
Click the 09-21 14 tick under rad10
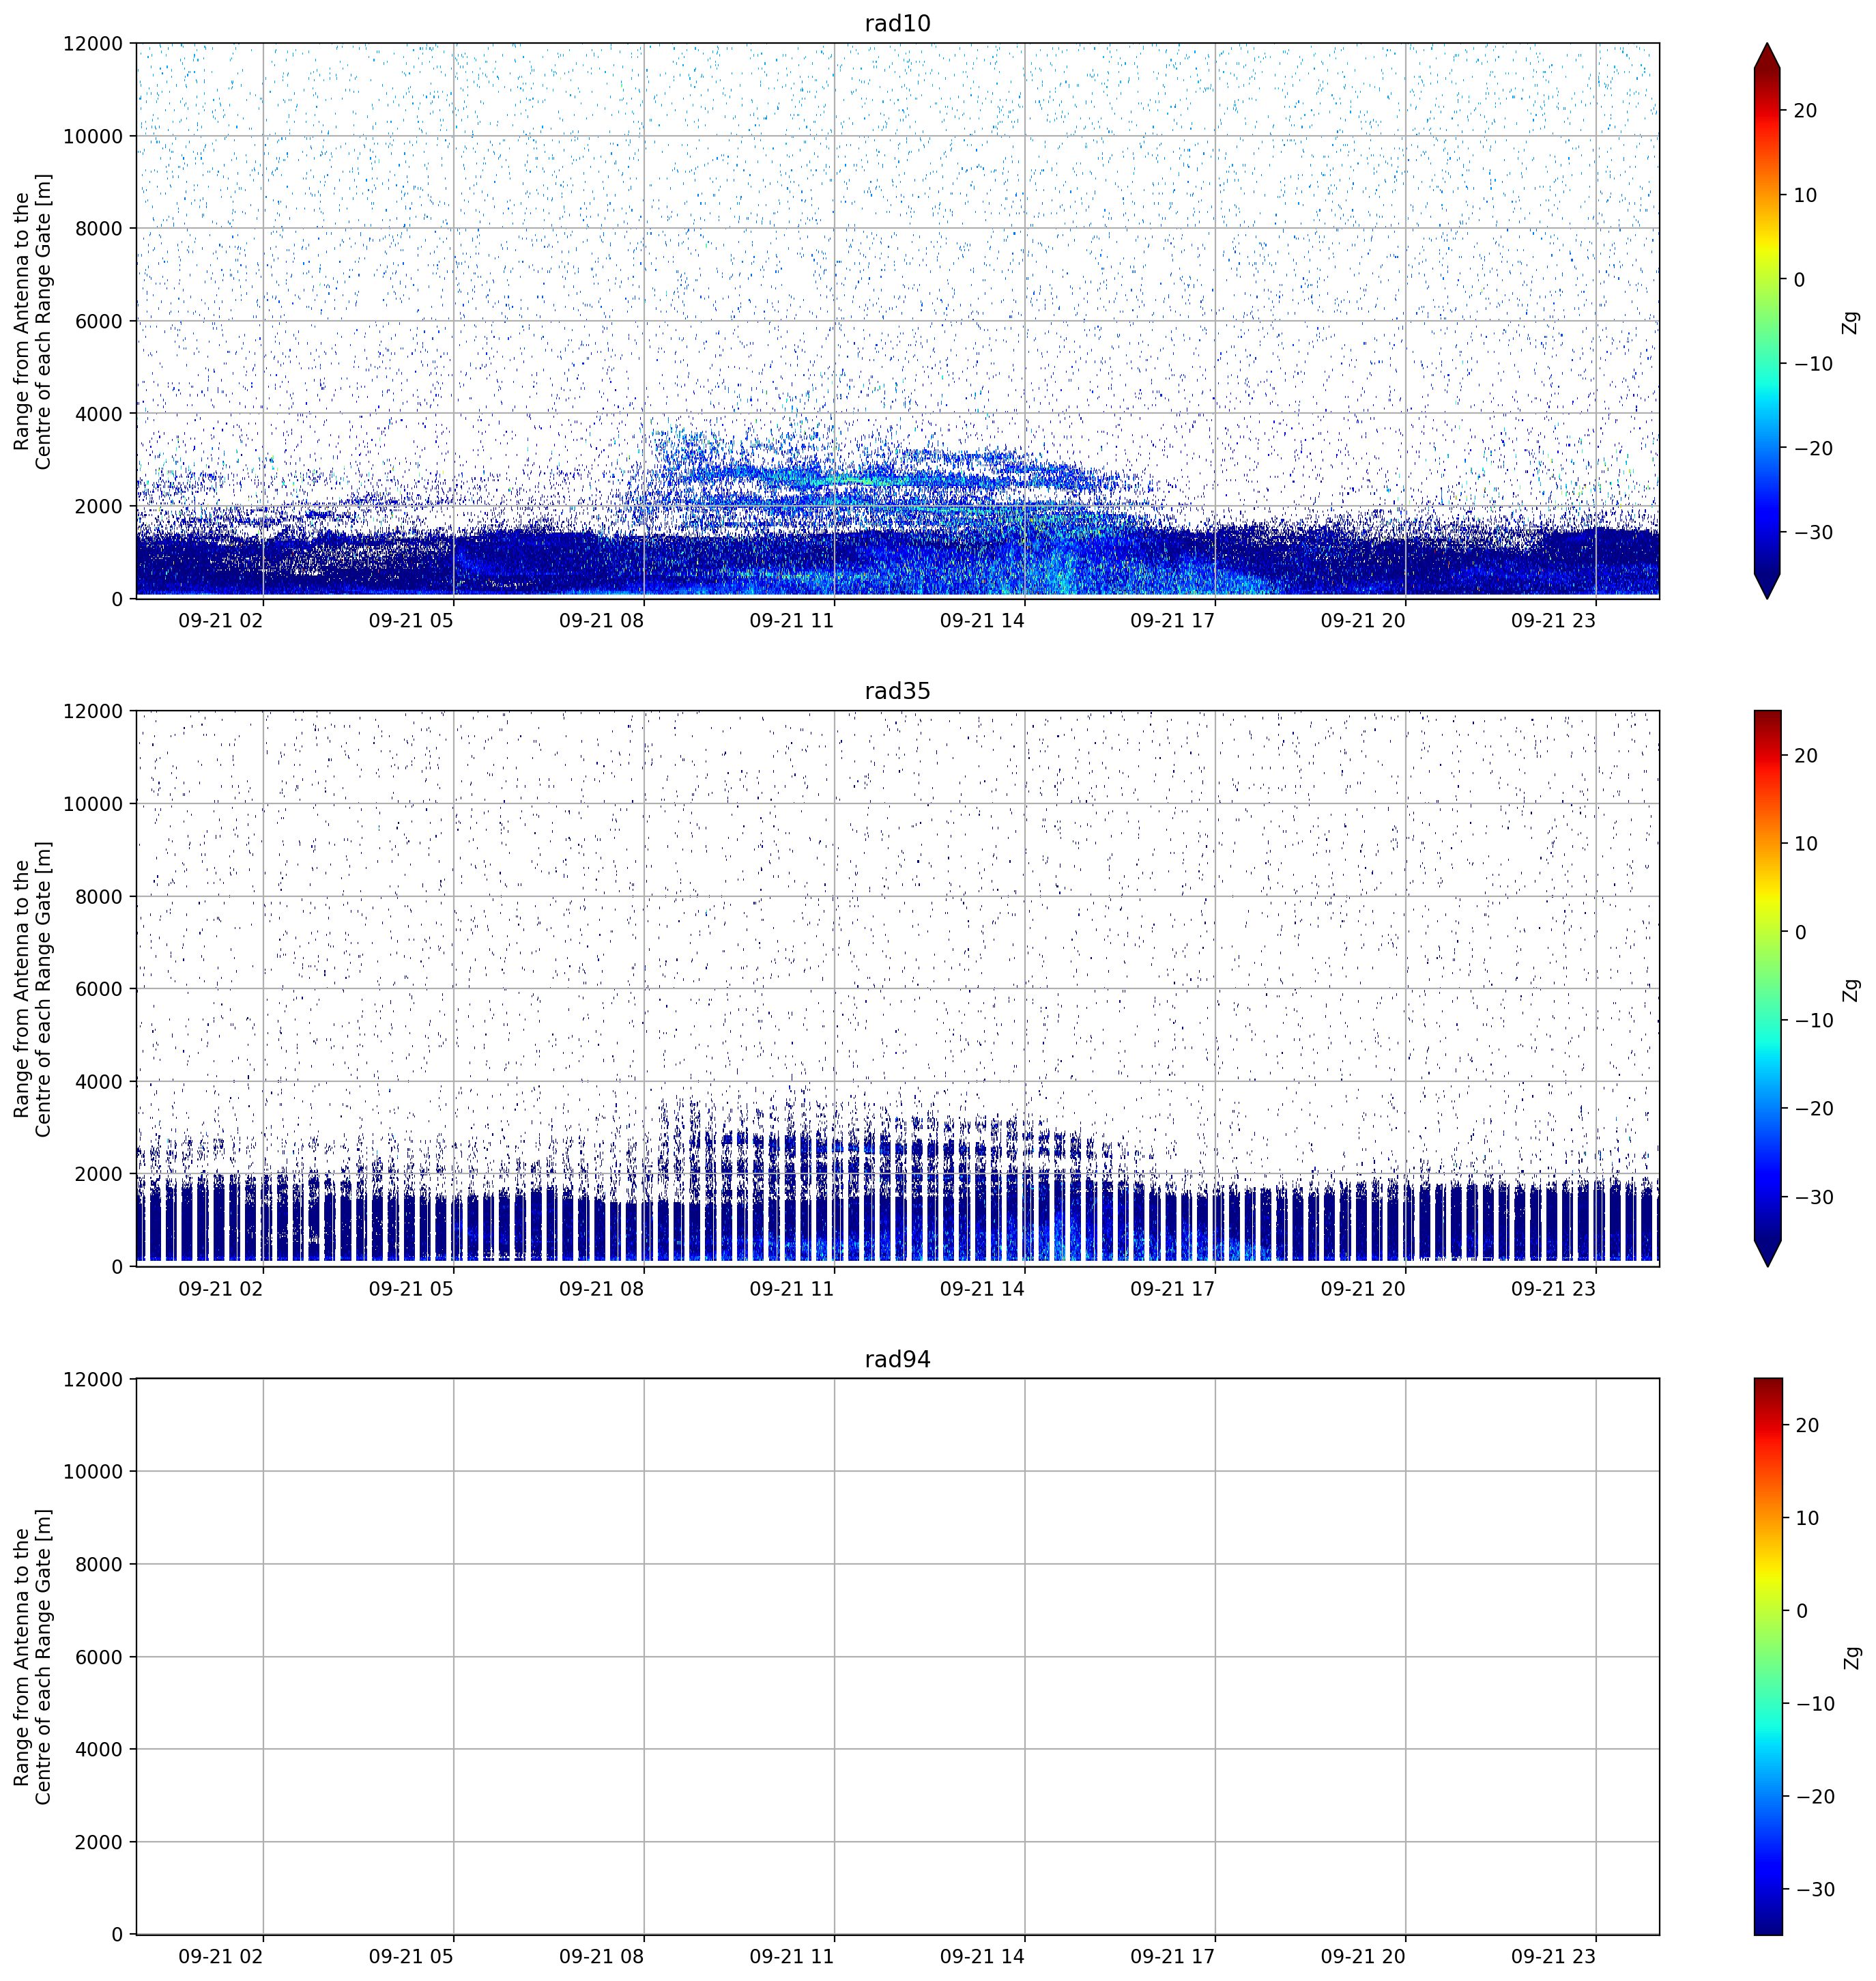[x=982, y=621]
